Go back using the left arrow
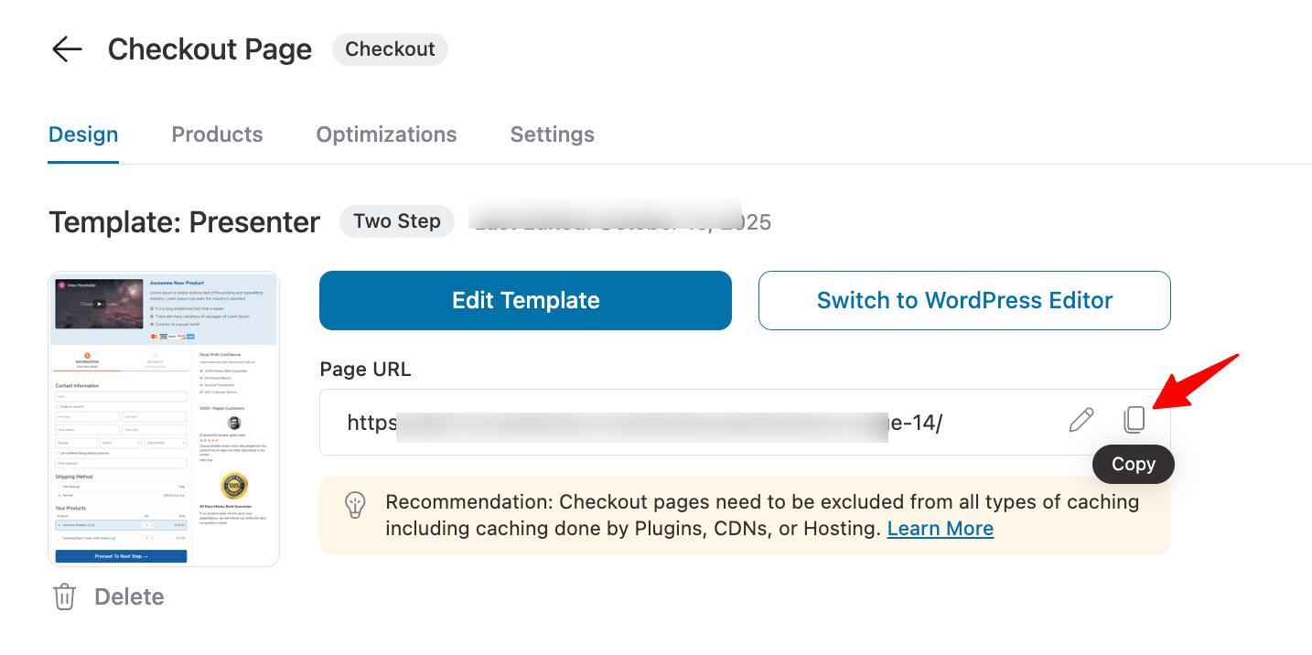The width and height of the screenshot is (1312, 655). pos(67,49)
